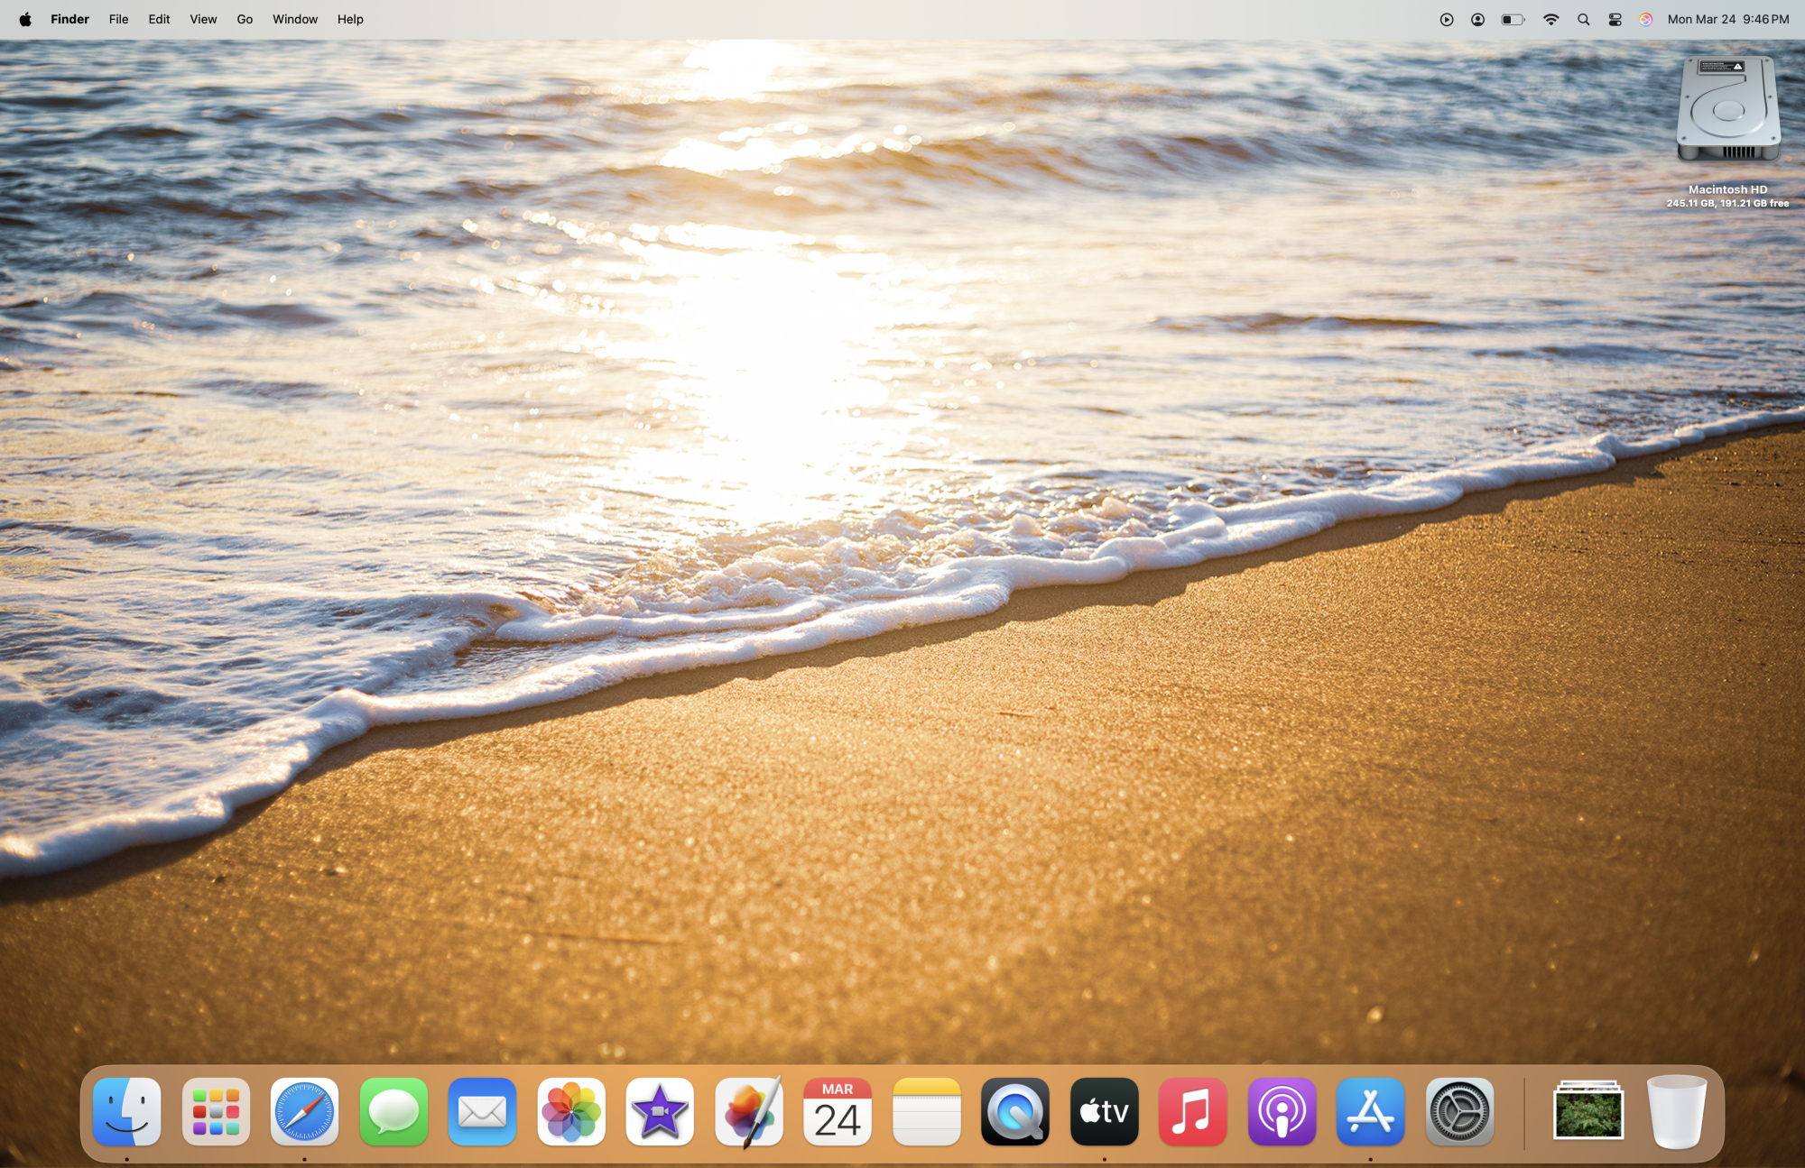Expand the pictures stack in Dock

pos(1587,1111)
